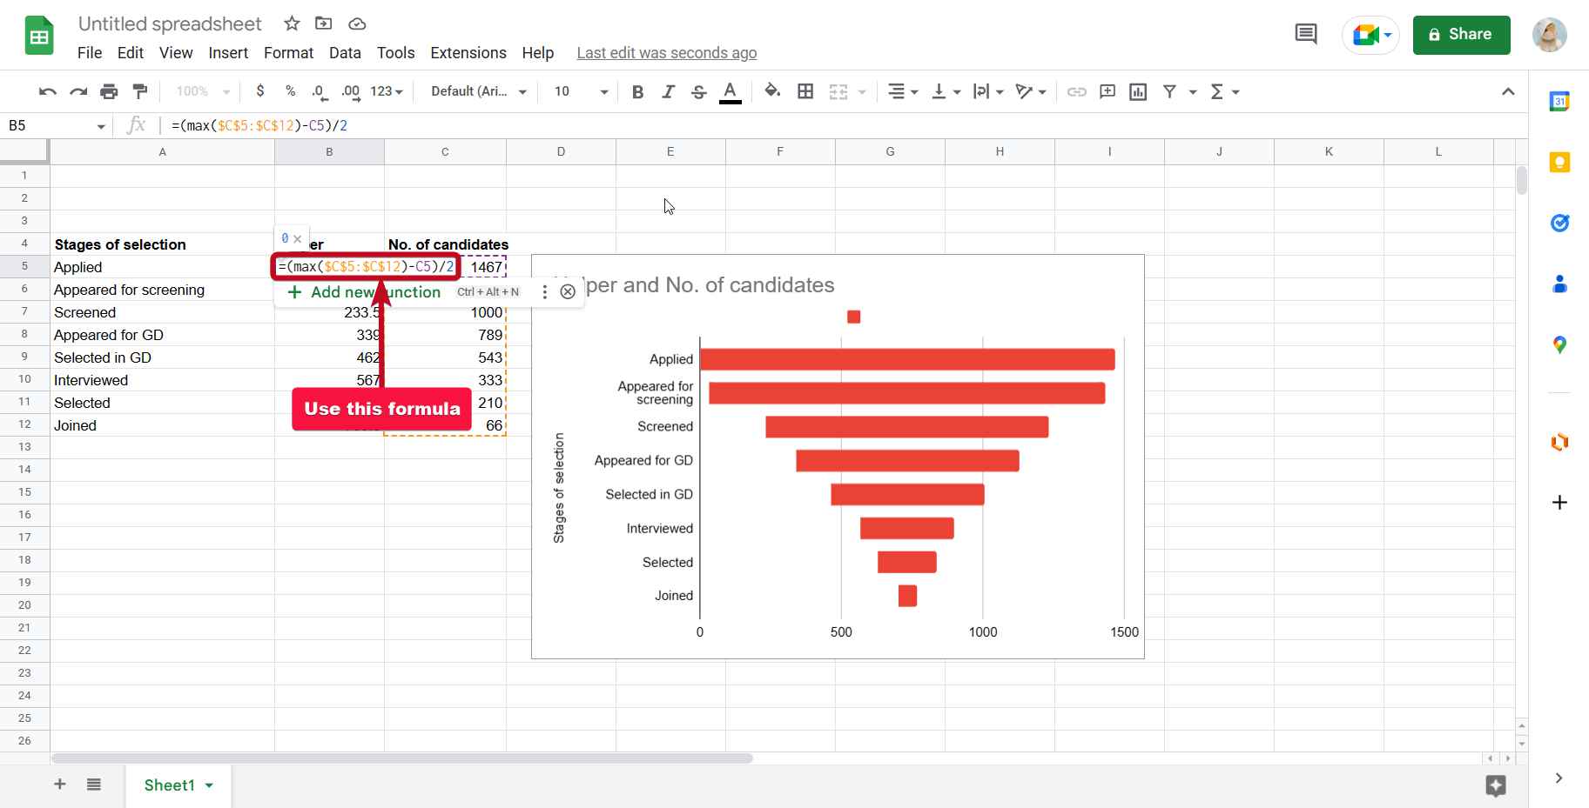Open the Sheet1 tab

pos(178,785)
